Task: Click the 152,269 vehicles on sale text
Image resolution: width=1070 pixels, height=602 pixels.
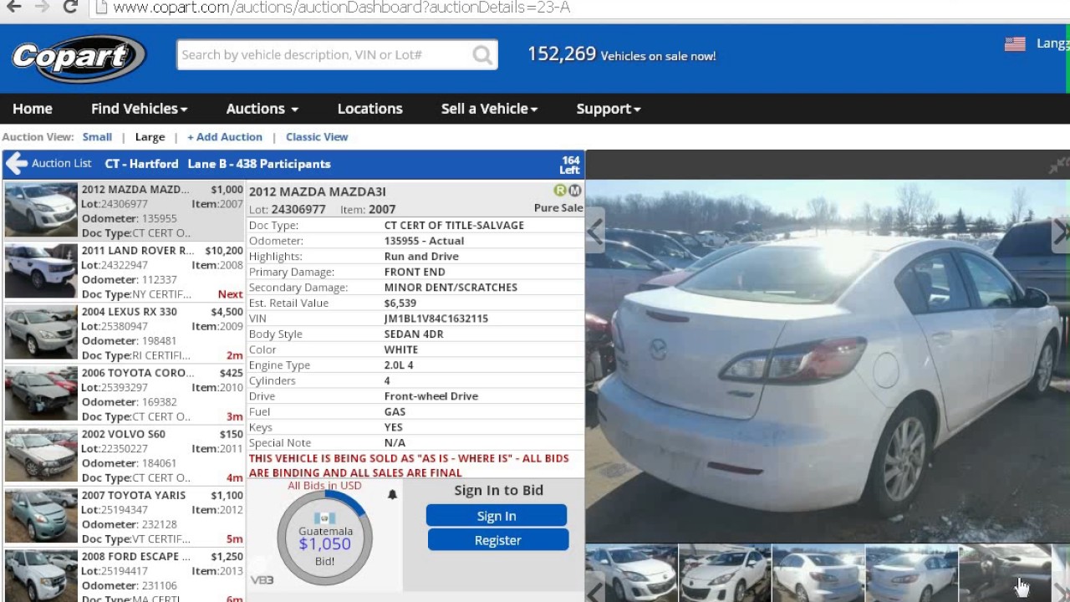Action: 621,54
